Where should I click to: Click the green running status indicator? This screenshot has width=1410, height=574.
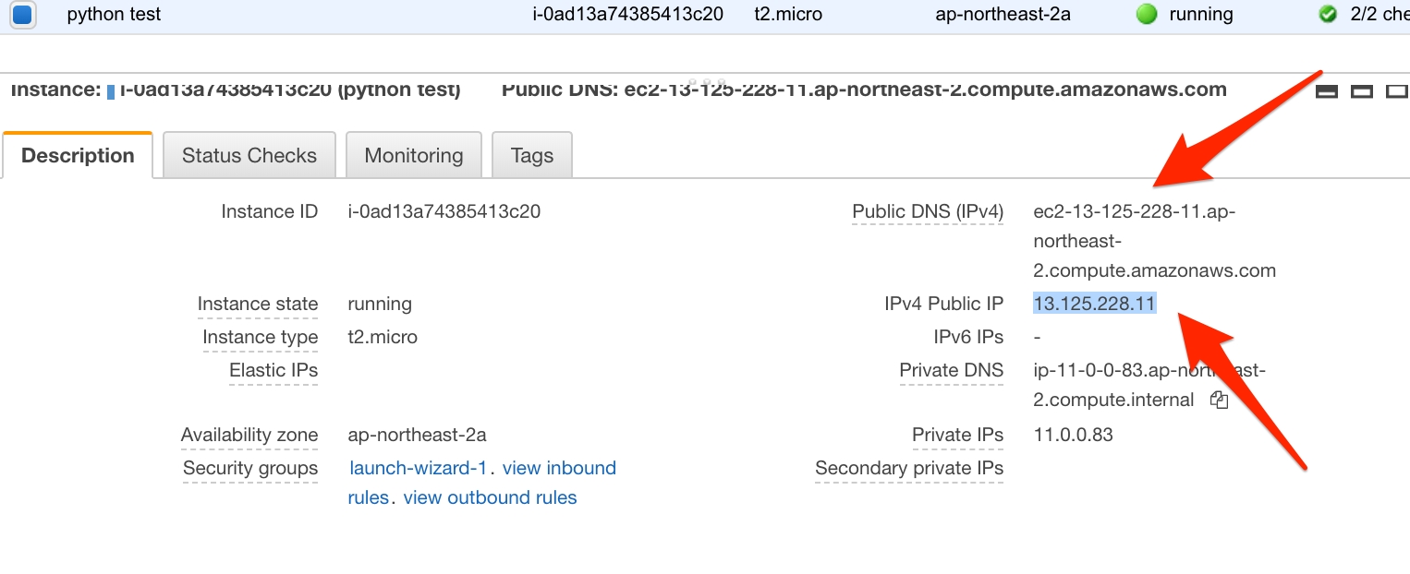1147,15
